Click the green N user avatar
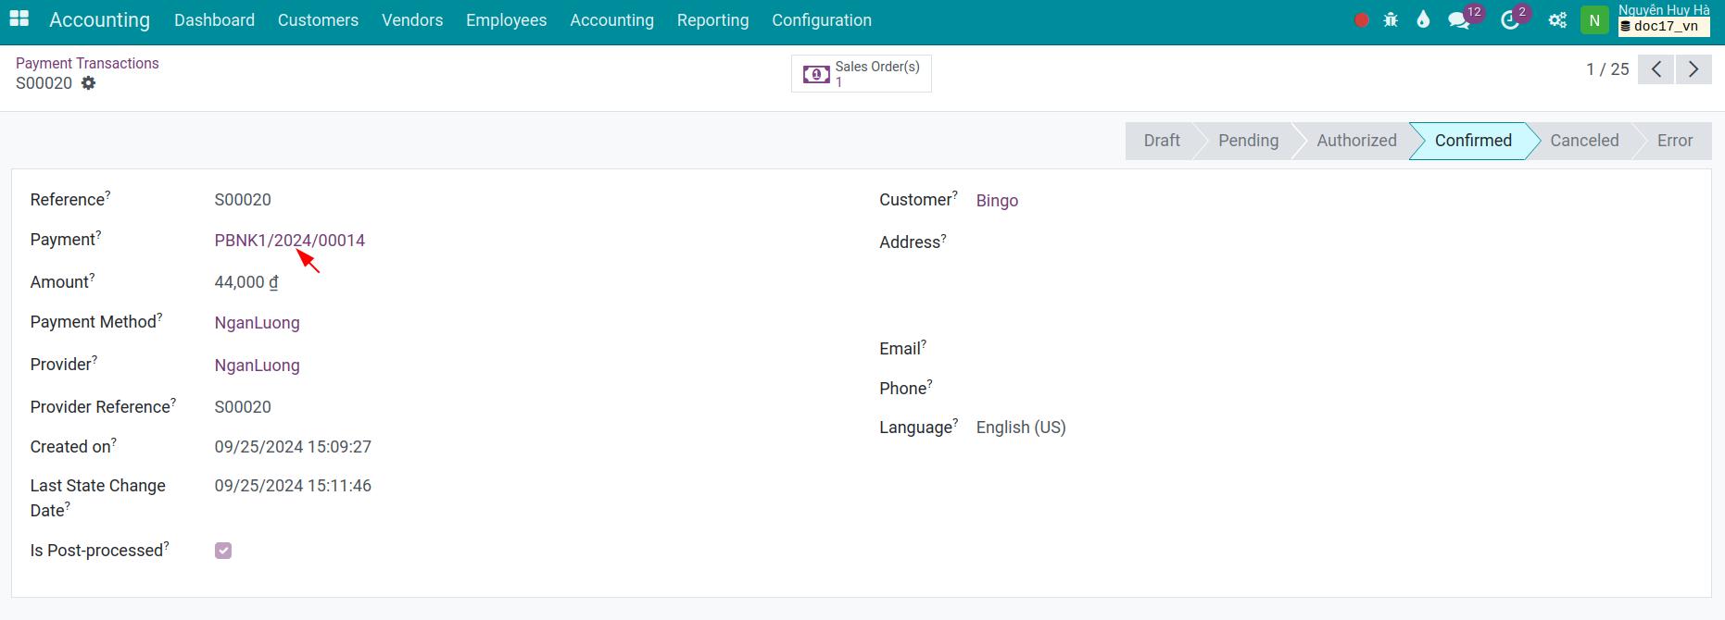 coord(1594,20)
